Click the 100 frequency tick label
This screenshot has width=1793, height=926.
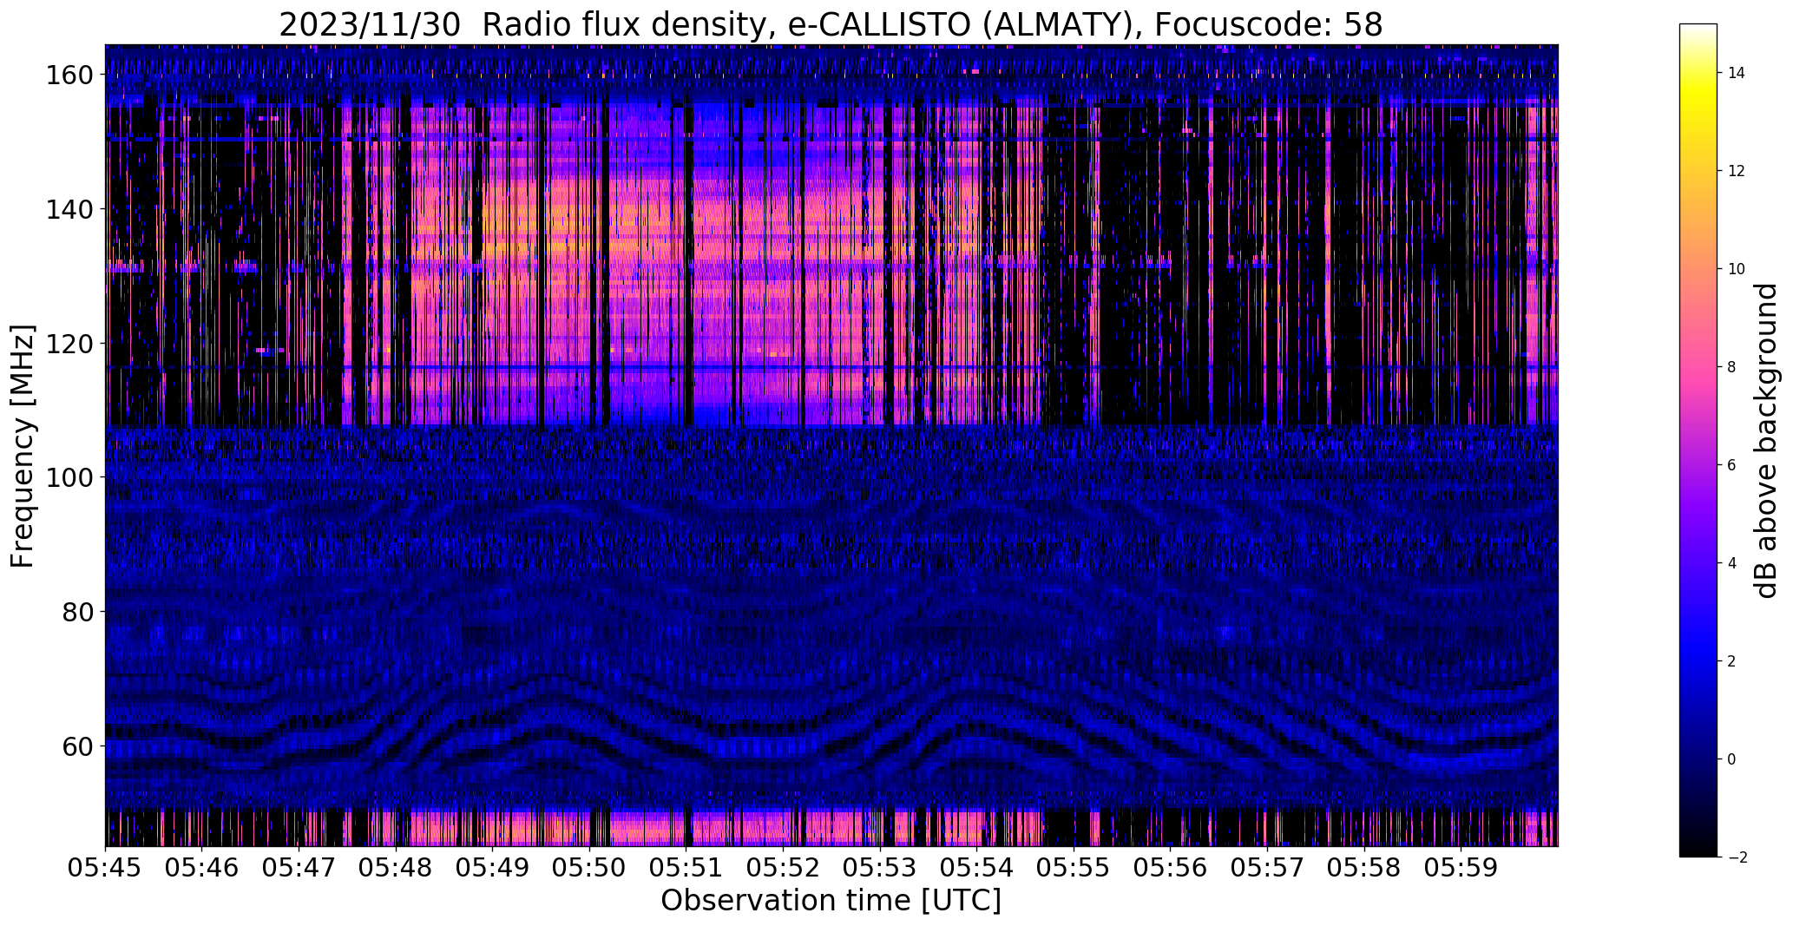coord(69,477)
